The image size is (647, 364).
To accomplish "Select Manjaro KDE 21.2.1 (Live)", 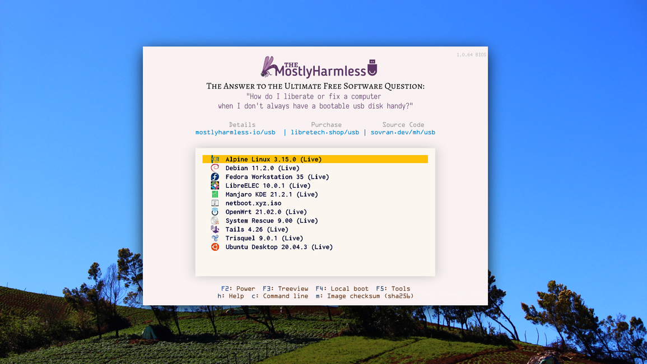I will tap(315, 194).
